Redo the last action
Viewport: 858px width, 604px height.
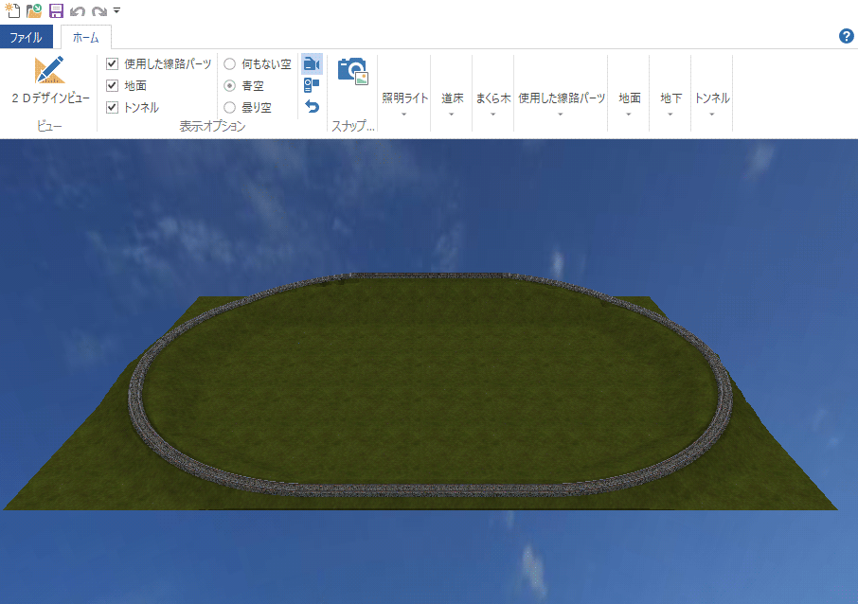98,9
